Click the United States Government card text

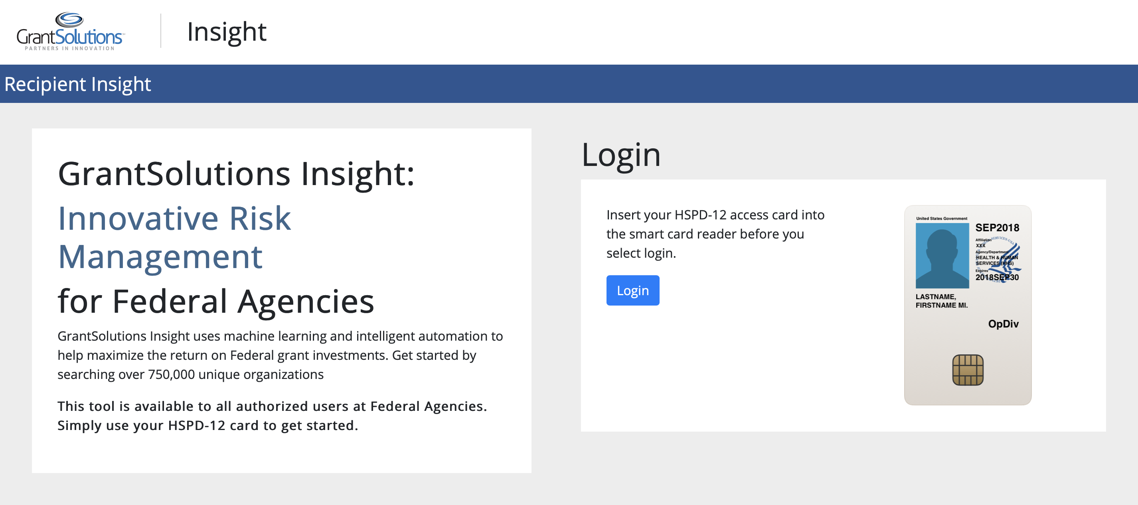pyautogui.click(x=941, y=218)
